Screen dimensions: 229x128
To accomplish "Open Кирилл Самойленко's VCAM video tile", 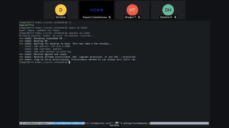I will click(x=97, y=10).
